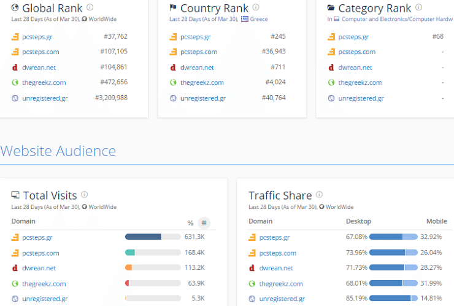This screenshot has width=454, height=306.
Task: Click pcsteps.com favicon in Traffic Share
Action: tap(252, 253)
